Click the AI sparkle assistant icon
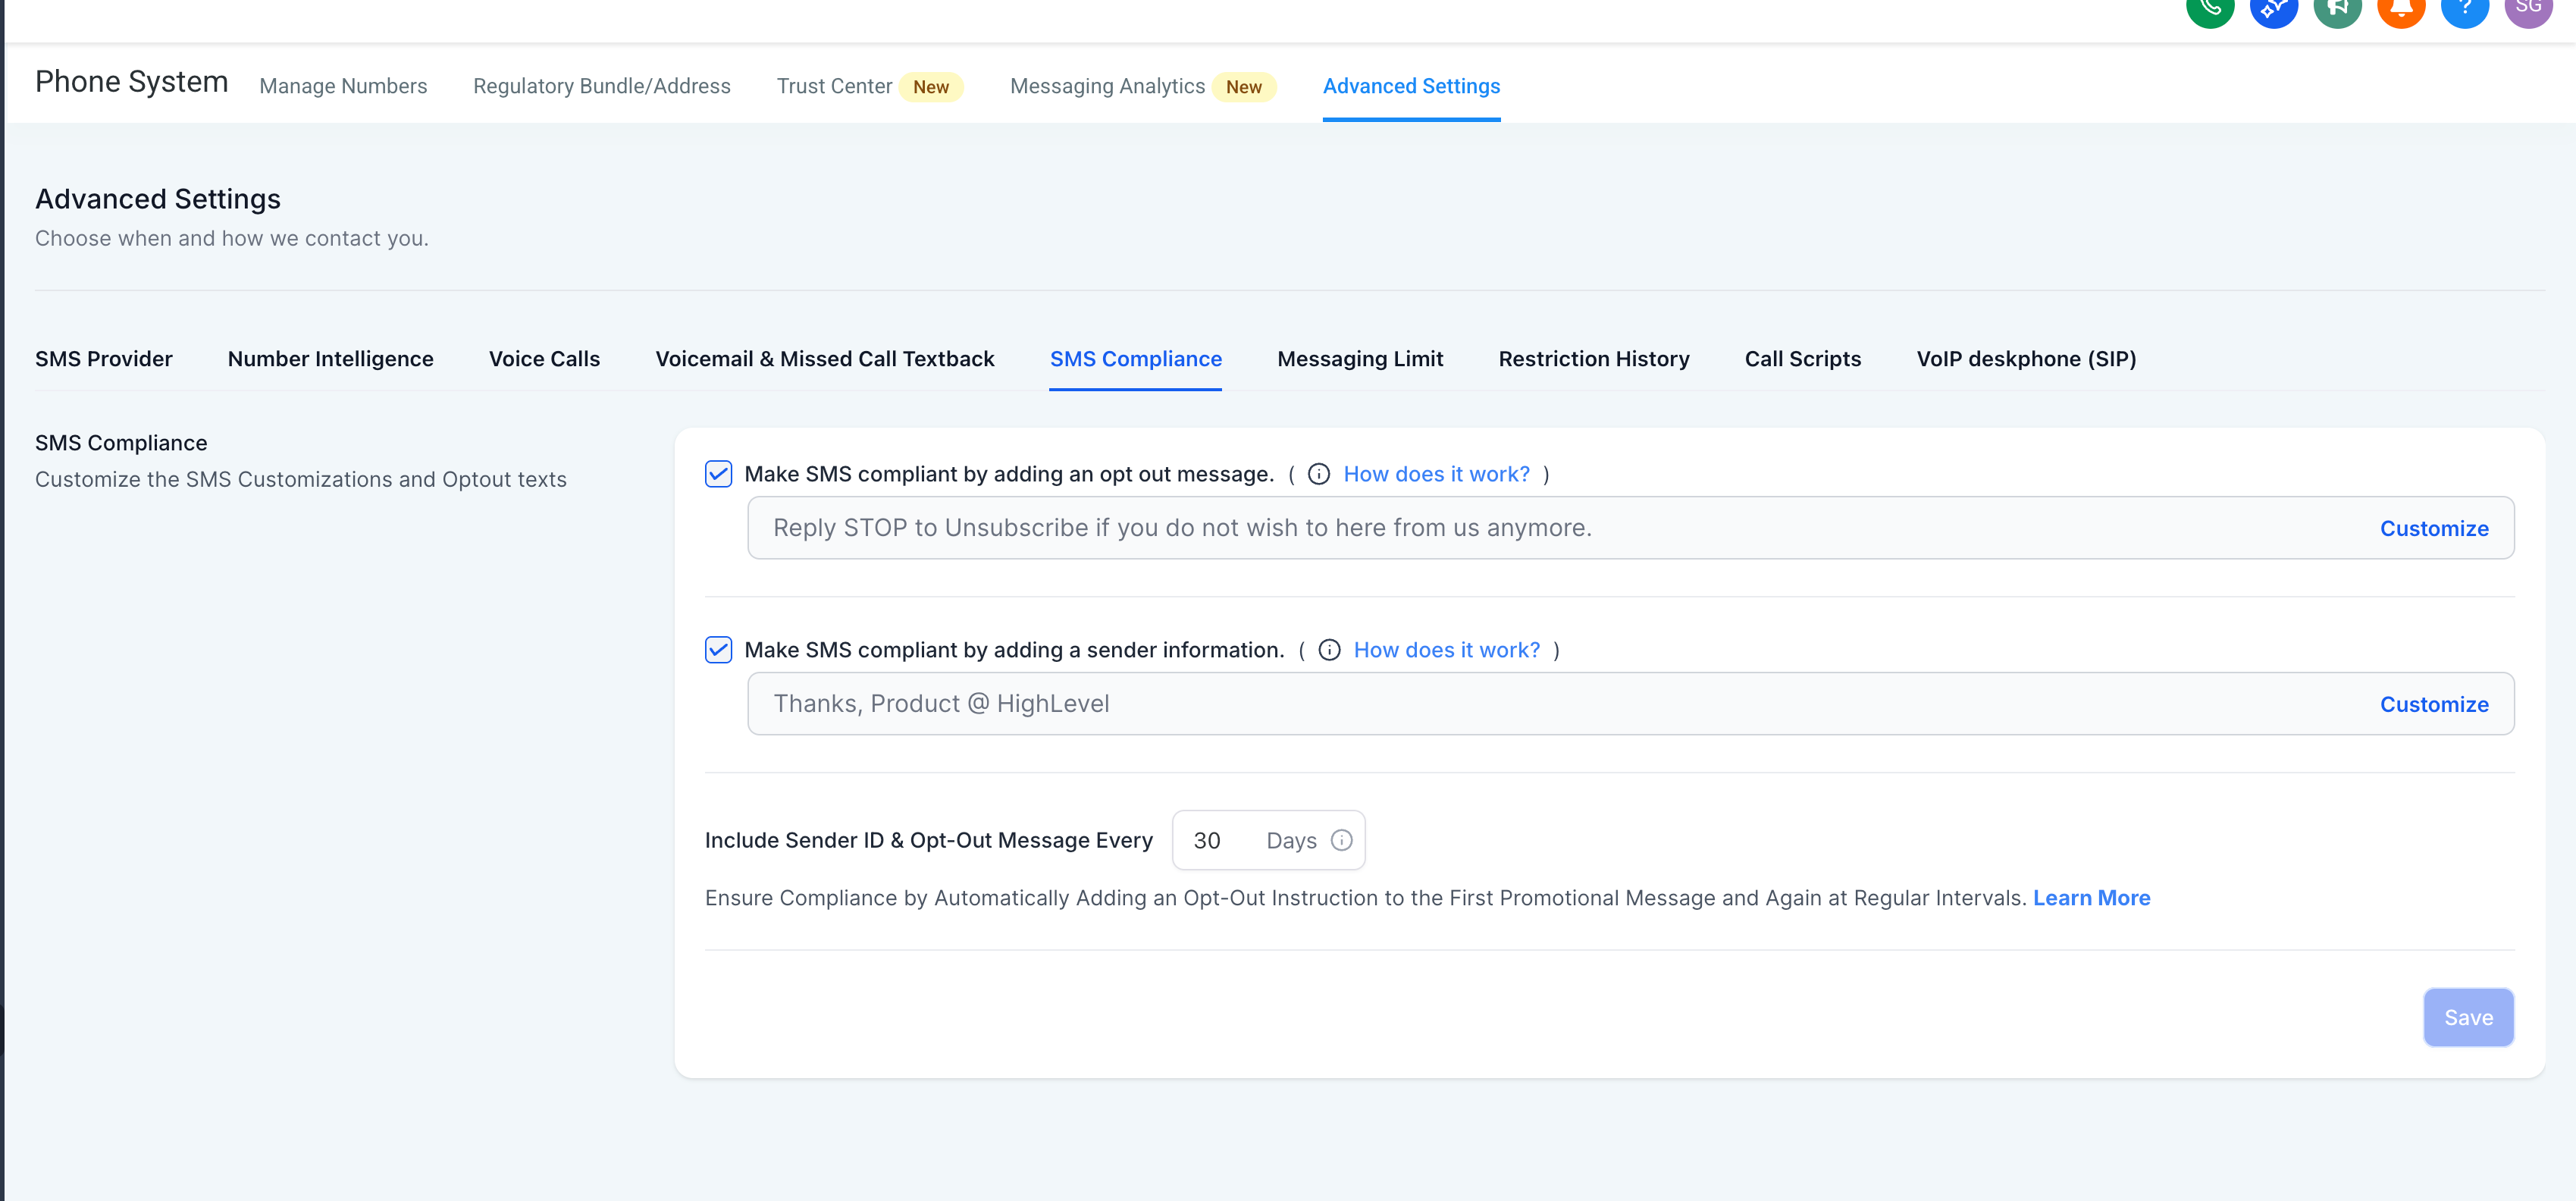The image size is (2576, 1201). (2274, 8)
